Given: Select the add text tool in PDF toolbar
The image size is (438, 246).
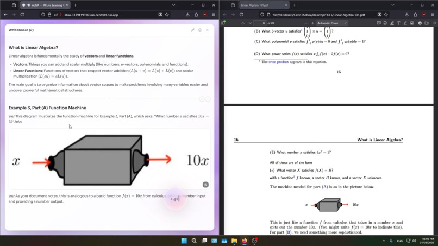Looking at the screenshot, I should pos(399,23).
